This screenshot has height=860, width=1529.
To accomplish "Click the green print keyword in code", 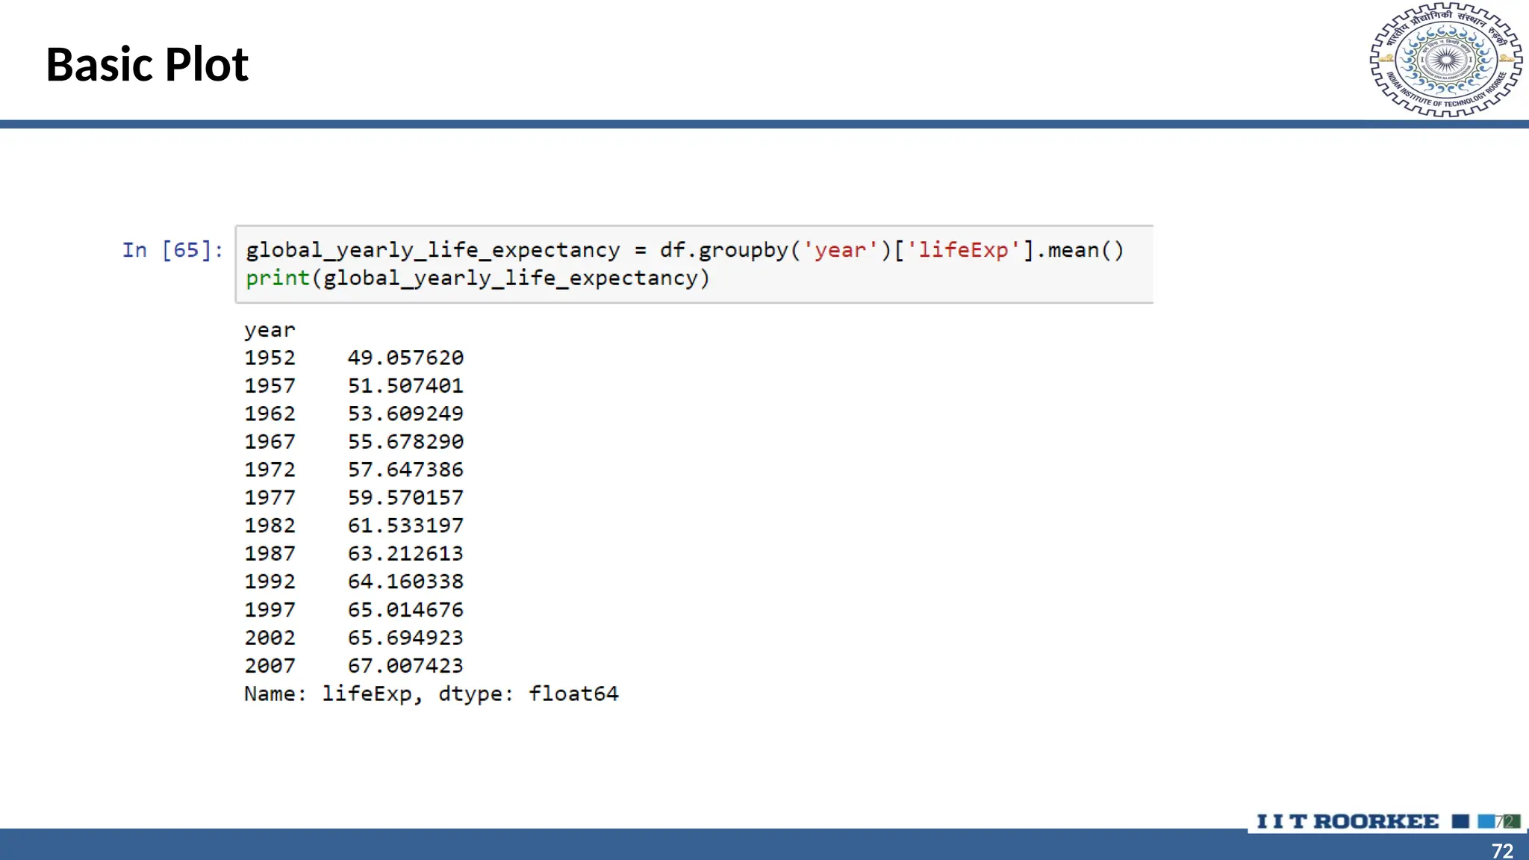I will click(278, 278).
